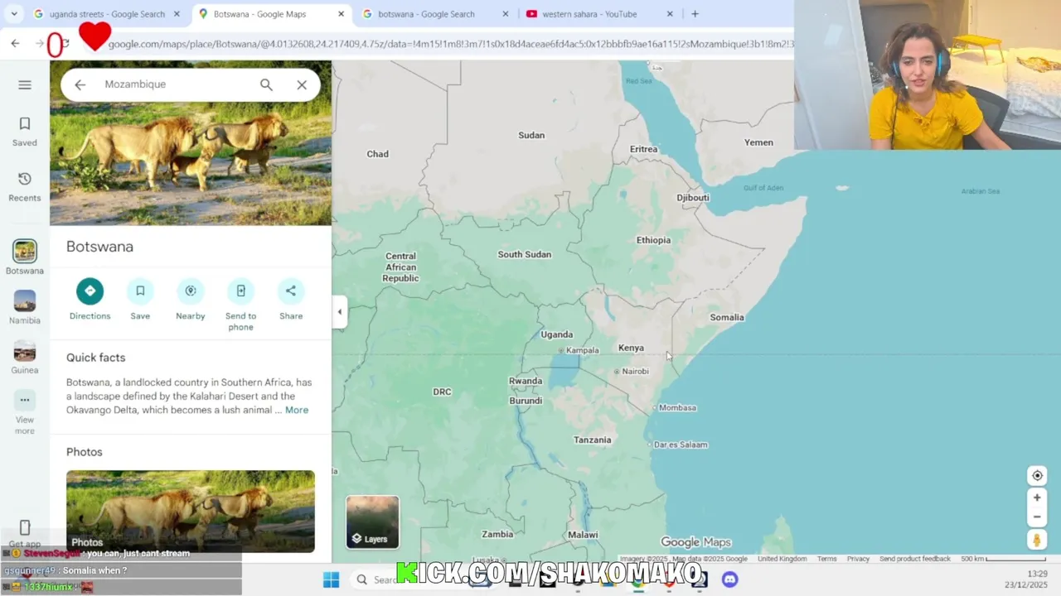Search Nearby Botswana
Screen dimensions: 1061x596
(190, 300)
